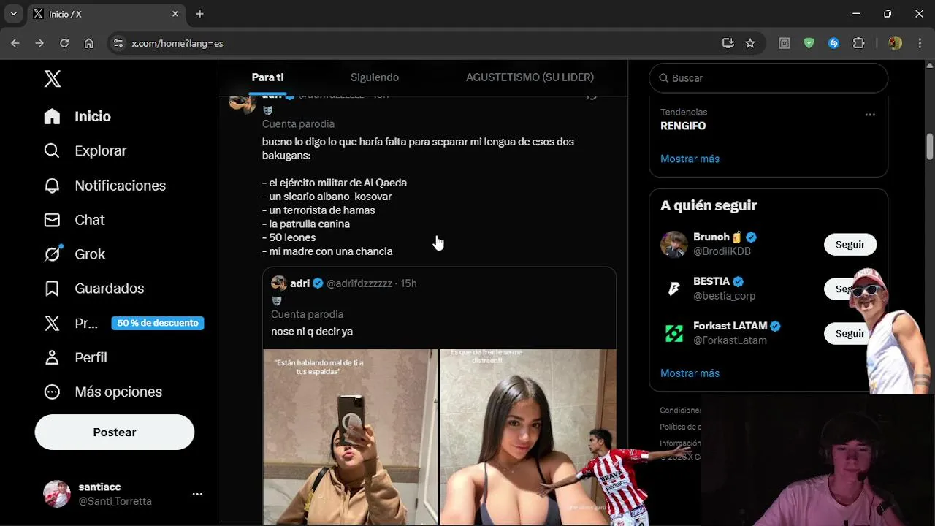Switch to Siguiendo tab
Viewport: 935px width, 526px height.
[x=375, y=77]
